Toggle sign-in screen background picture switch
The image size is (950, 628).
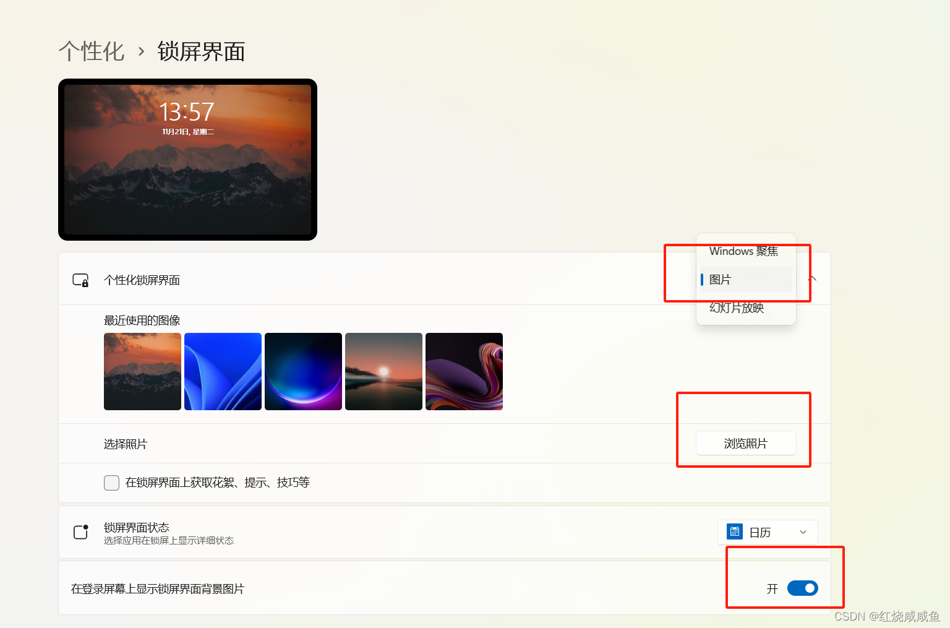[x=802, y=588]
